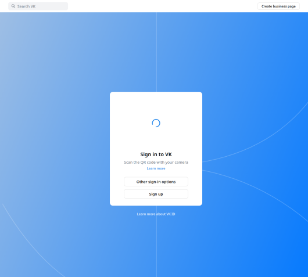
Task: Open Create business page
Action: pyautogui.click(x=278, y=6)
